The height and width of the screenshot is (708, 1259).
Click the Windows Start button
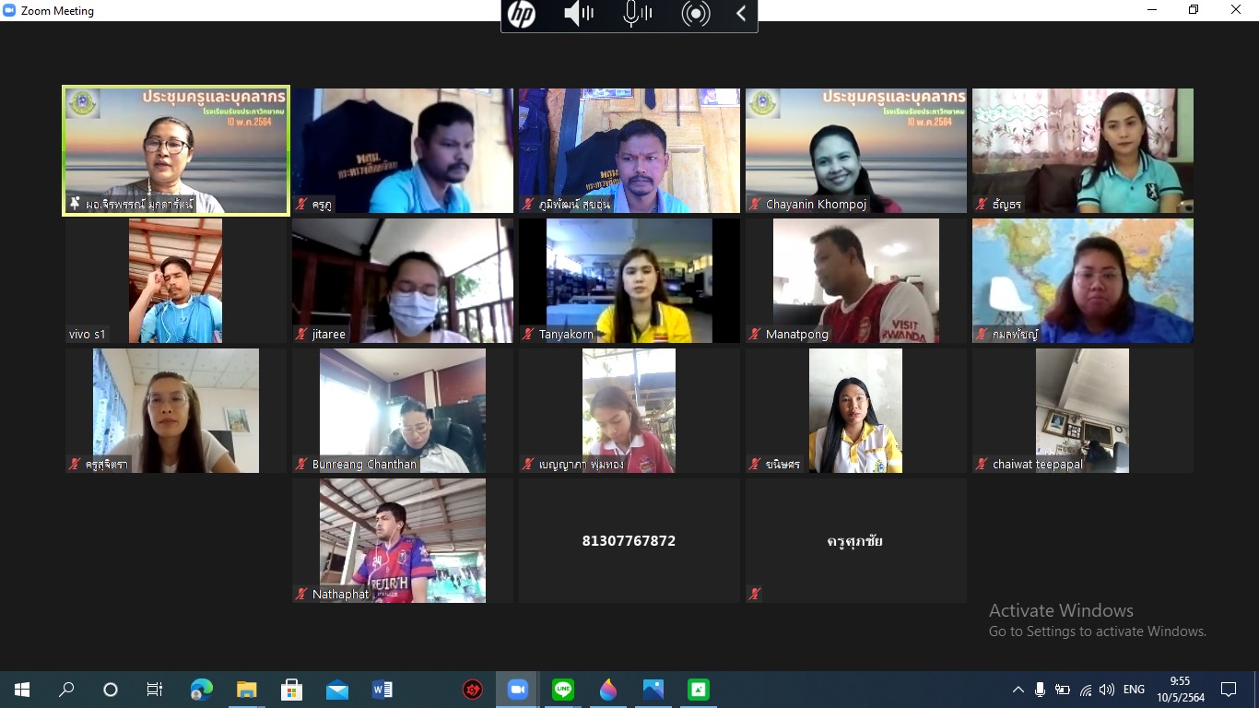[x=22, y=690]
